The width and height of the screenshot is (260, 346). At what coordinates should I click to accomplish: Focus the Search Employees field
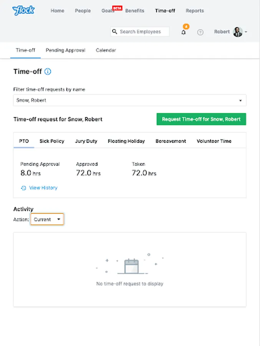pyautogui.click(x=143, y=32)
